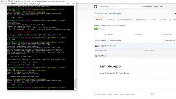Click the thedigicraft avatar in commit row
The image size is (176, 99).
tap(96, 46)
